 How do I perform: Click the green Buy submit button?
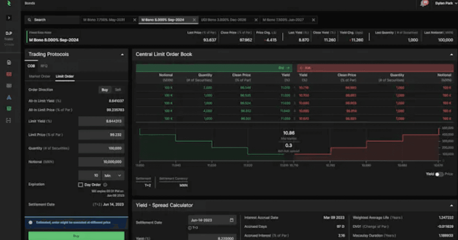click(x=76, y=236)
